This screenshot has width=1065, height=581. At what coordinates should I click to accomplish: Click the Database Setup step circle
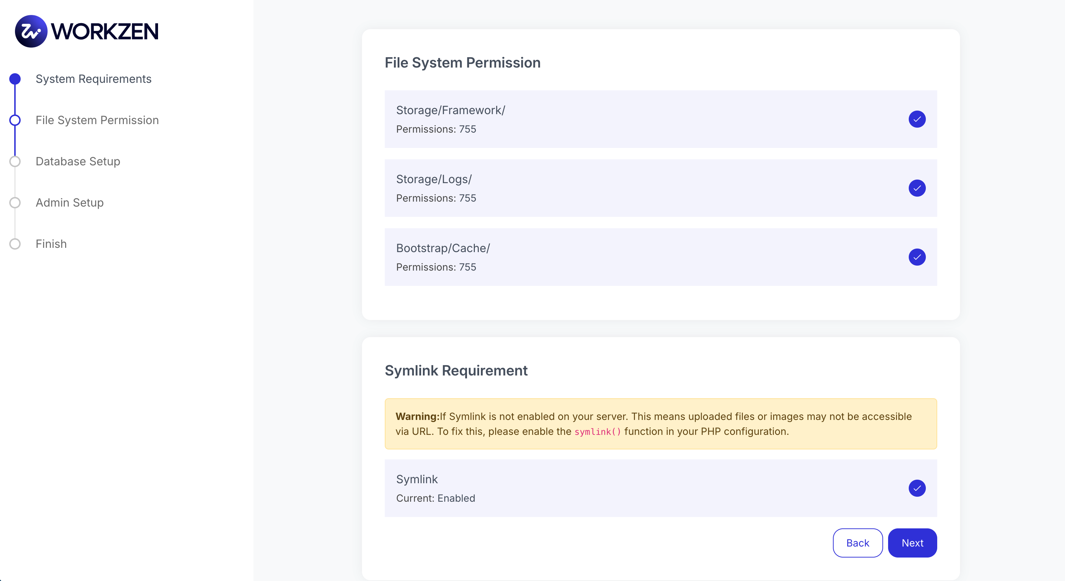[x=15, y=161]
